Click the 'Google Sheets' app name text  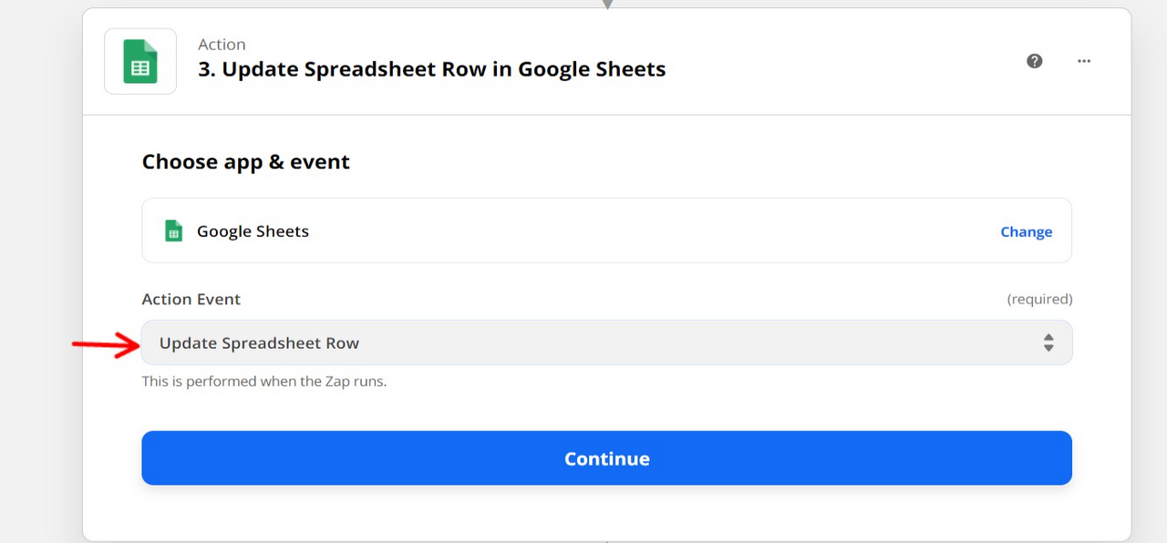pyautogui.click(x=253, y=231)
